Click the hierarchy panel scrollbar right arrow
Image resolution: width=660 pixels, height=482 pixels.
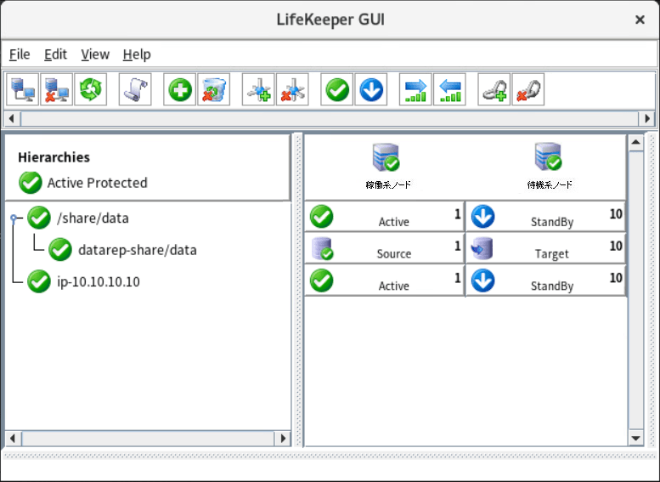click(283, 438)
